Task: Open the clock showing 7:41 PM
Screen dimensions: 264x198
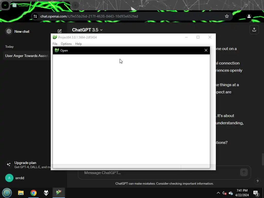Action: [242, 193]
